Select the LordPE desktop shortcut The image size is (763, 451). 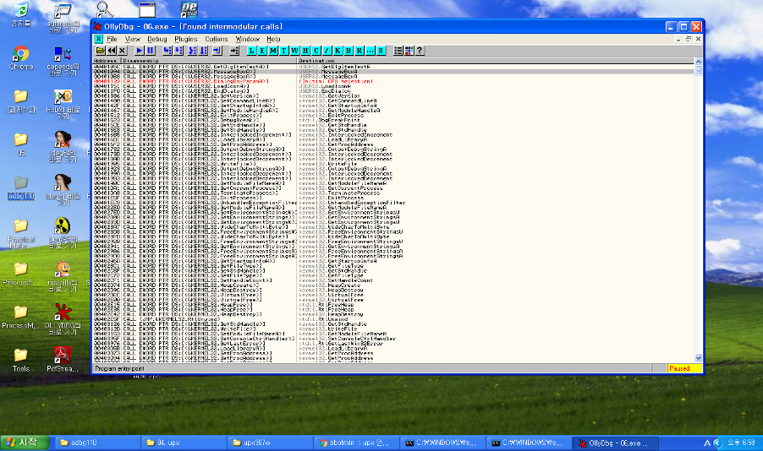click(63, 233)
